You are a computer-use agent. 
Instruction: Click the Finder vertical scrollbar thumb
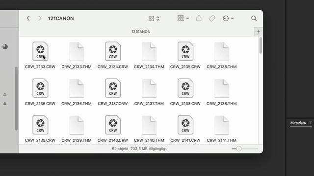tap(261, 45)
